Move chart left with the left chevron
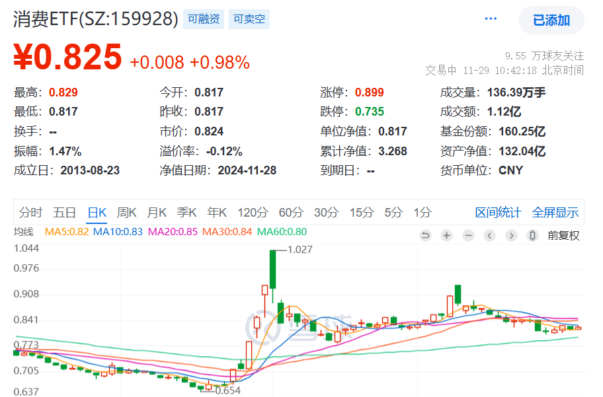The height and width of the screenshot is (397, 603). pyautogui.click(x=489, y=235)
